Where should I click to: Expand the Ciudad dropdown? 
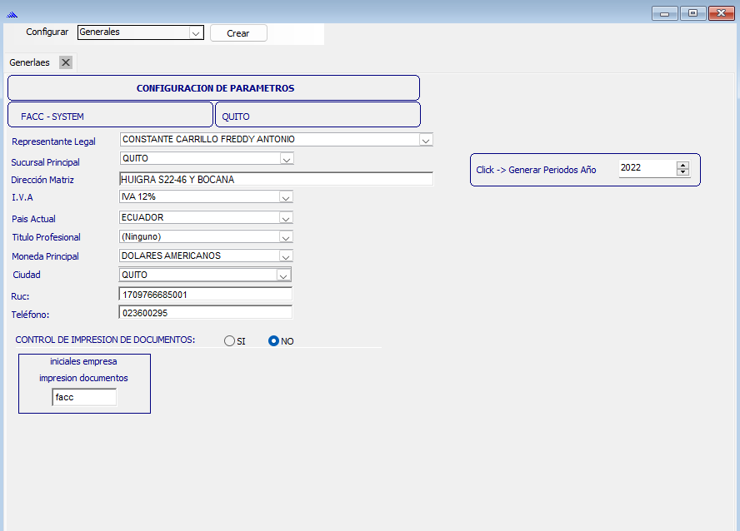pyautogui.click(x=283, y=275)
